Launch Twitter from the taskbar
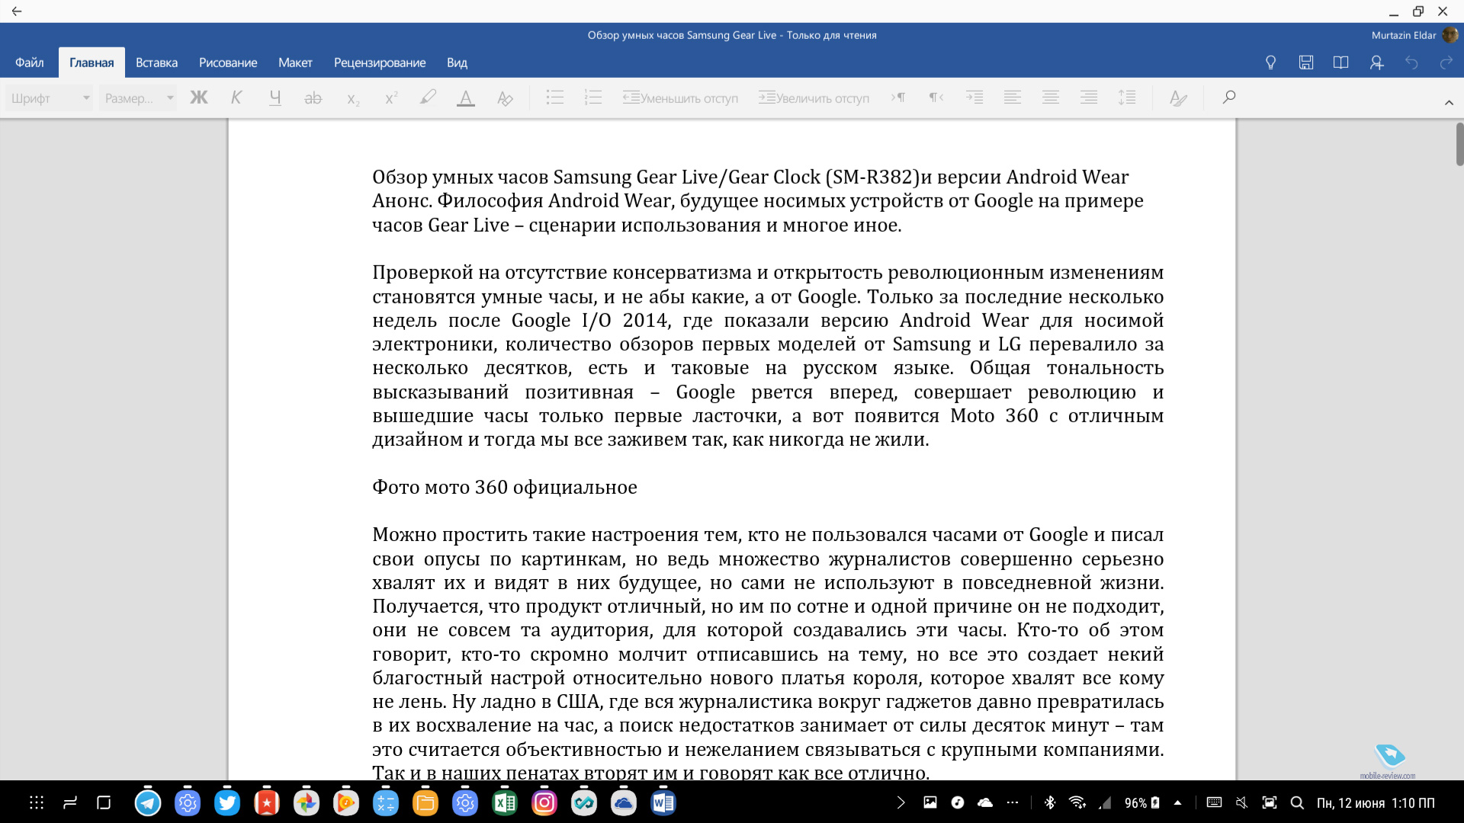The image size is (1464, 823). (x=227, y=802)
